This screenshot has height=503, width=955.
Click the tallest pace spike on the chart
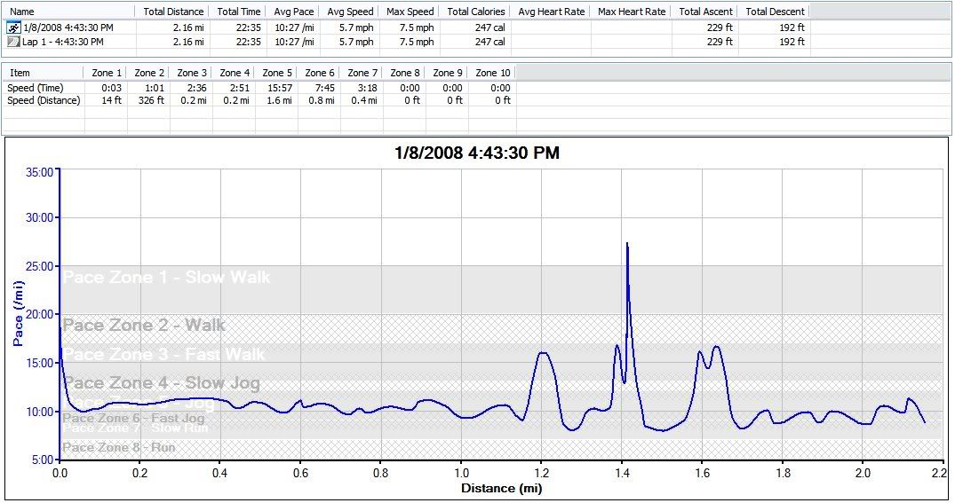pos(627,244)
